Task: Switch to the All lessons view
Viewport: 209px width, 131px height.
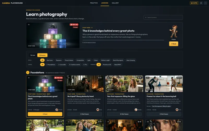Action: click(42, 55)
